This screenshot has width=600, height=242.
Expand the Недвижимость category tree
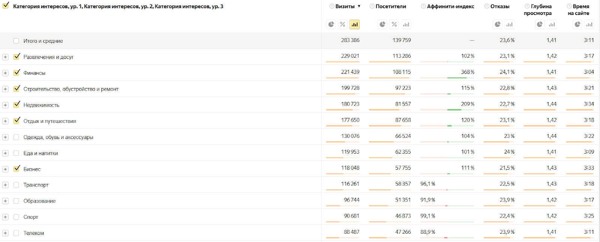5,105
